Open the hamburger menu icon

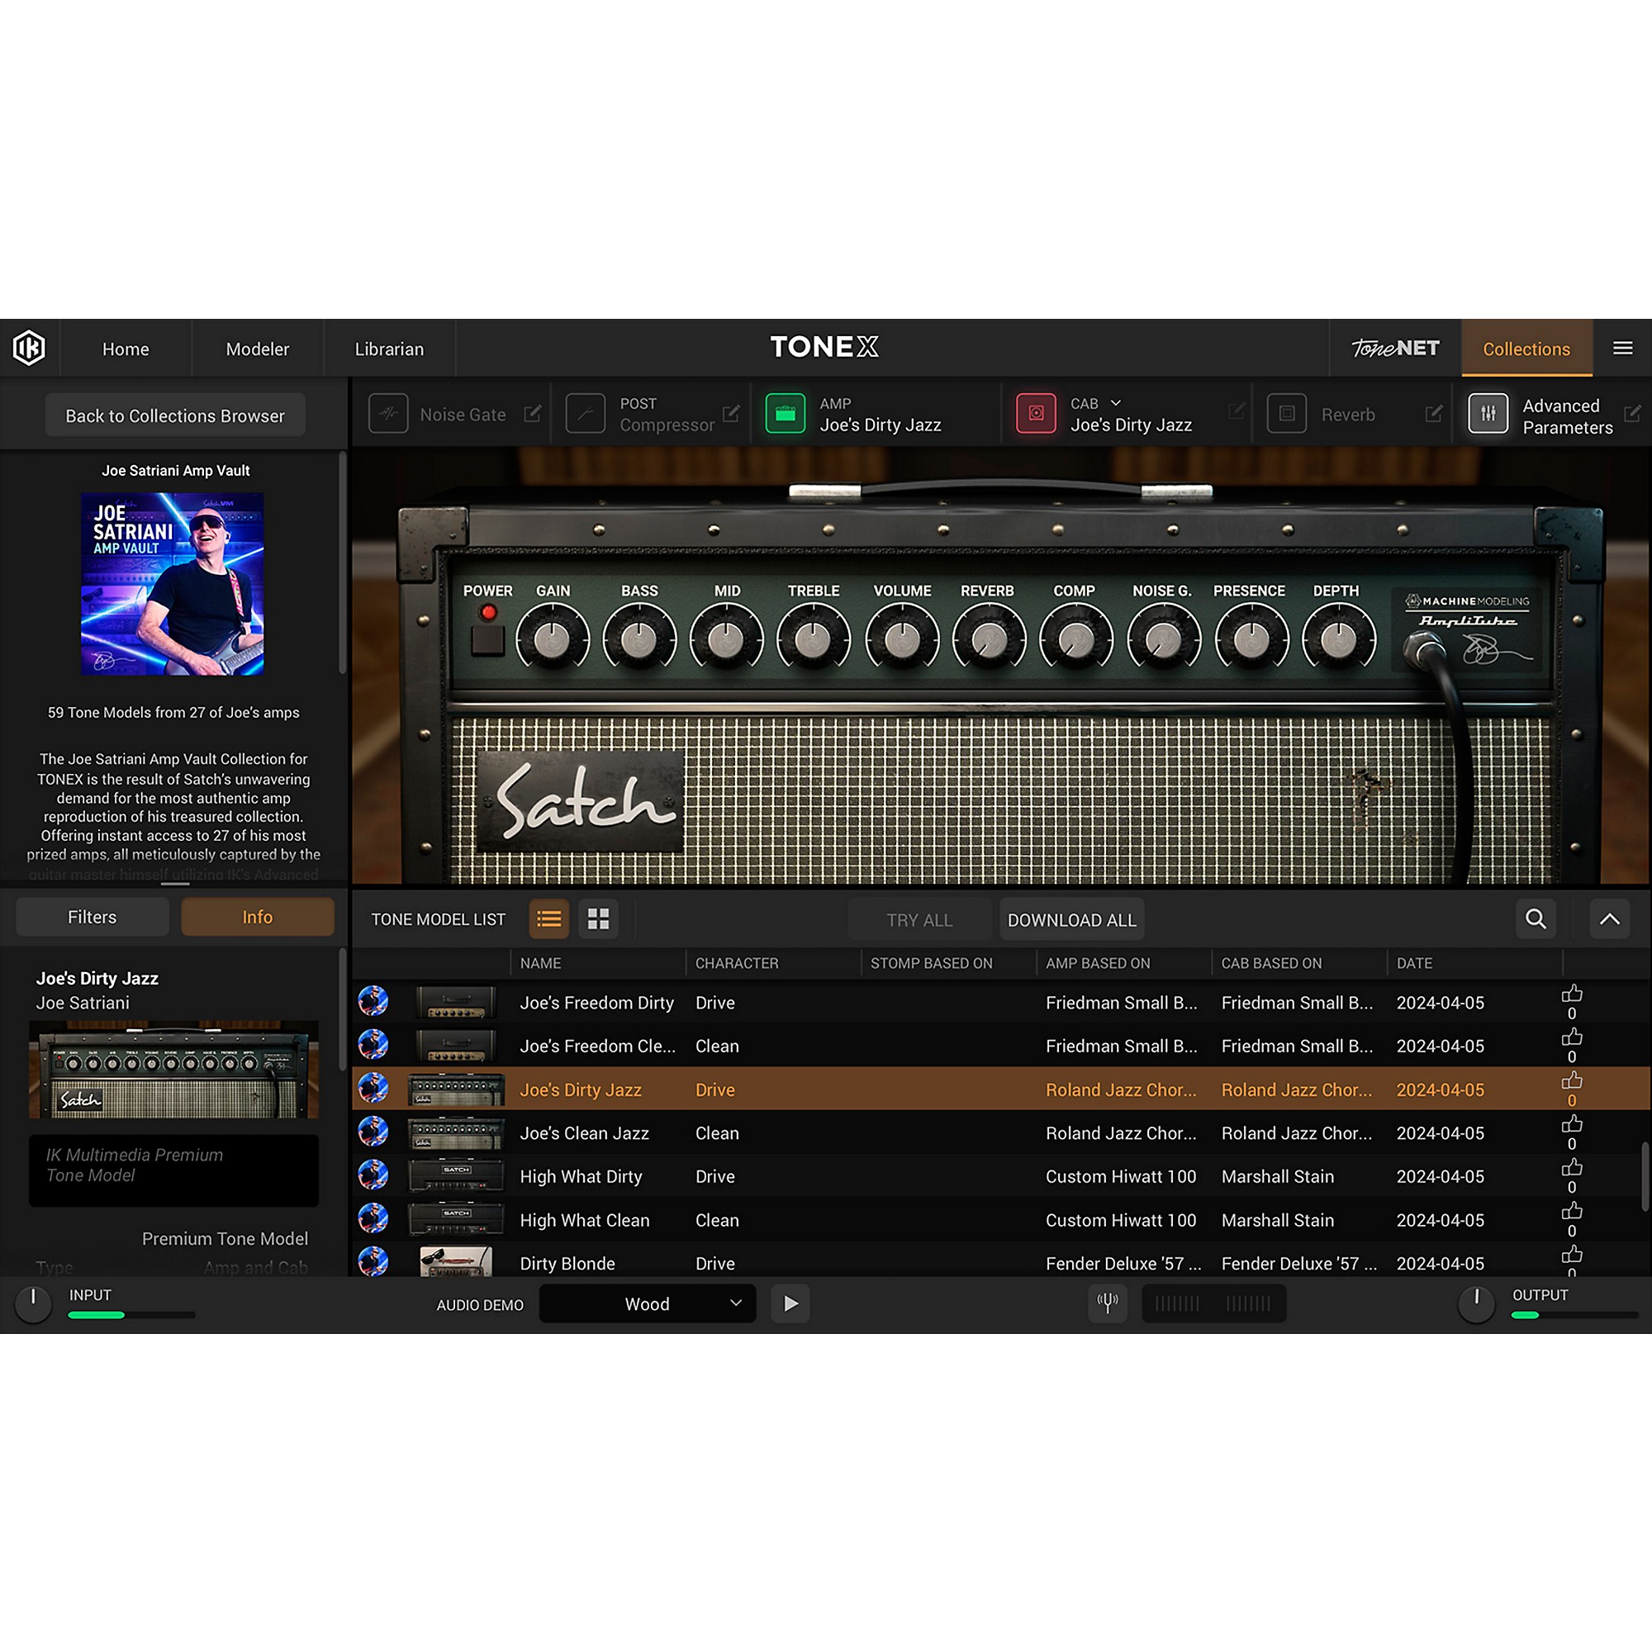[x=1622, y=348]
